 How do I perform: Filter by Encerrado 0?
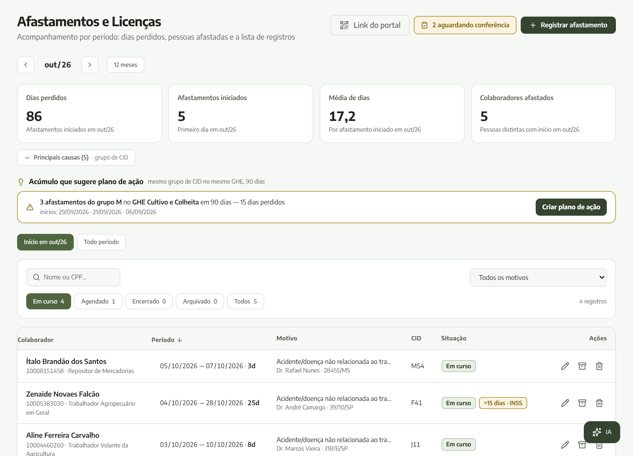(149, 301)
